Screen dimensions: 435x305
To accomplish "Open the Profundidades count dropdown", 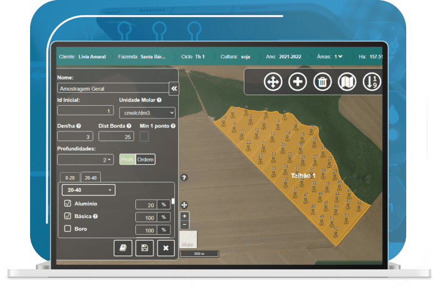I will [x=85, y=160].
